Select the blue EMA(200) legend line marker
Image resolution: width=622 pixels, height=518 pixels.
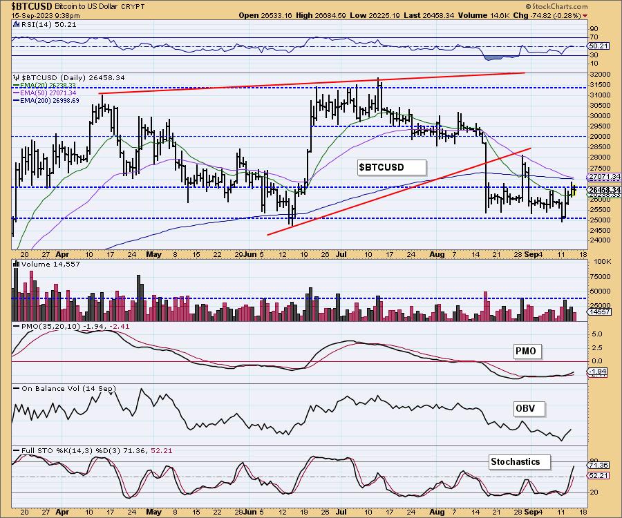[17, 101]
